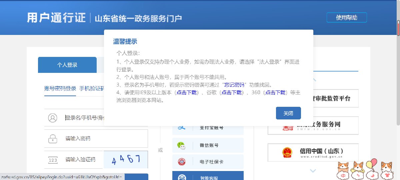
Task: Click the down chevron below 信用中国 banner
Action: [313, 171]
